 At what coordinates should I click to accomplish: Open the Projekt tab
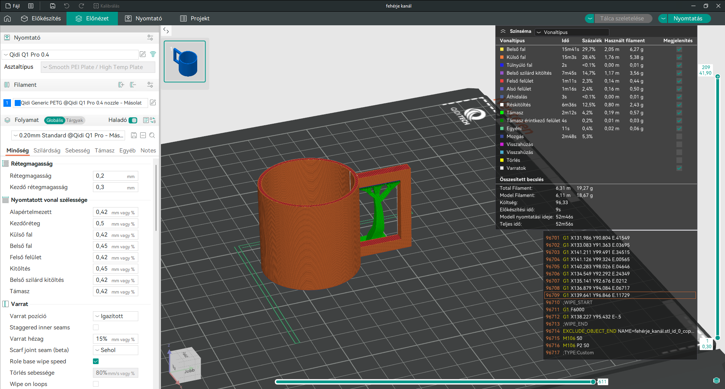[195, 18]
